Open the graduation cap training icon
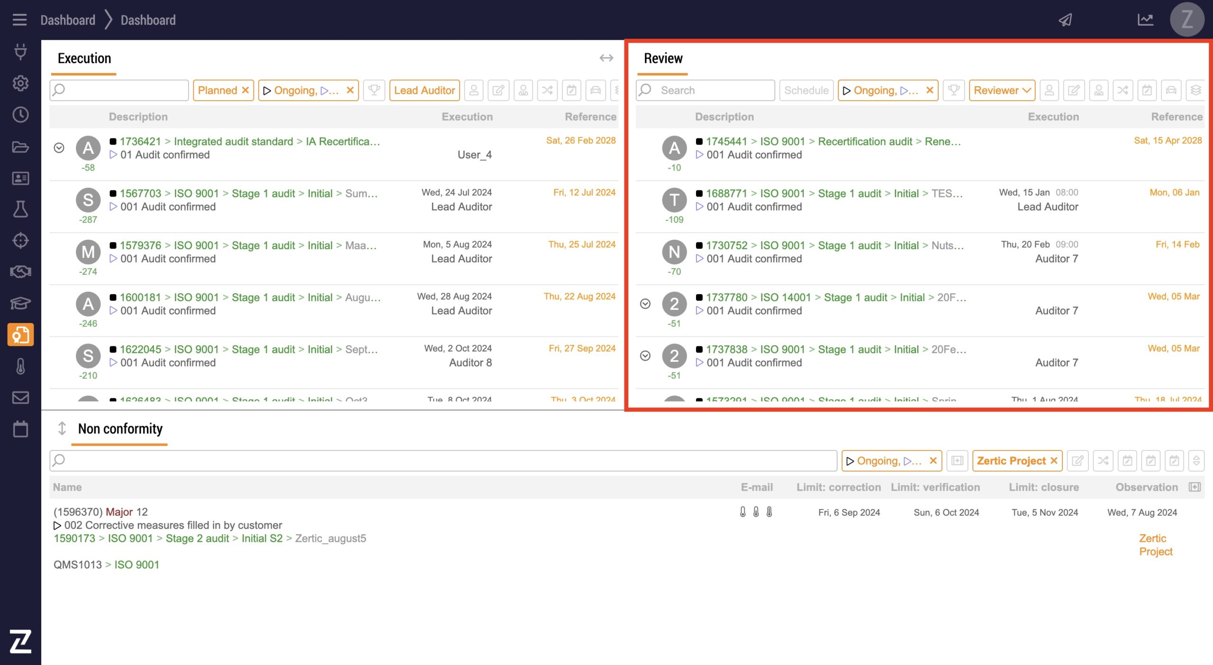1213x665 pixels. (x=20, y=303)
